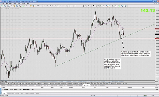Sort by the Order column header
This screenshot has height=97, width=159.
[x=4, y=88]
